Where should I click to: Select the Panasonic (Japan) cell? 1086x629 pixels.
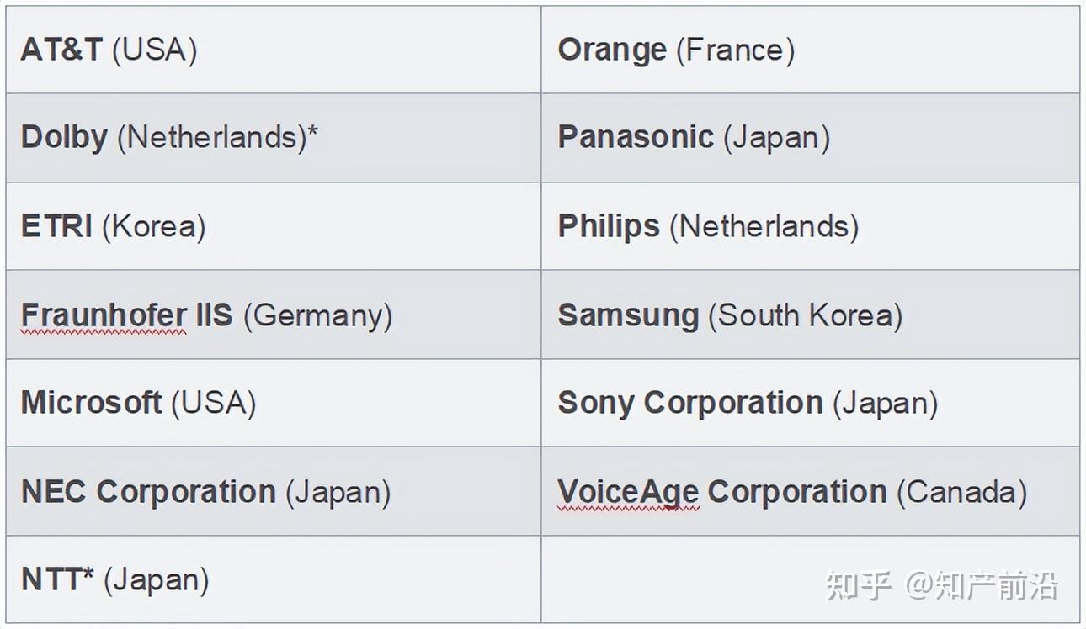(810, 138)
